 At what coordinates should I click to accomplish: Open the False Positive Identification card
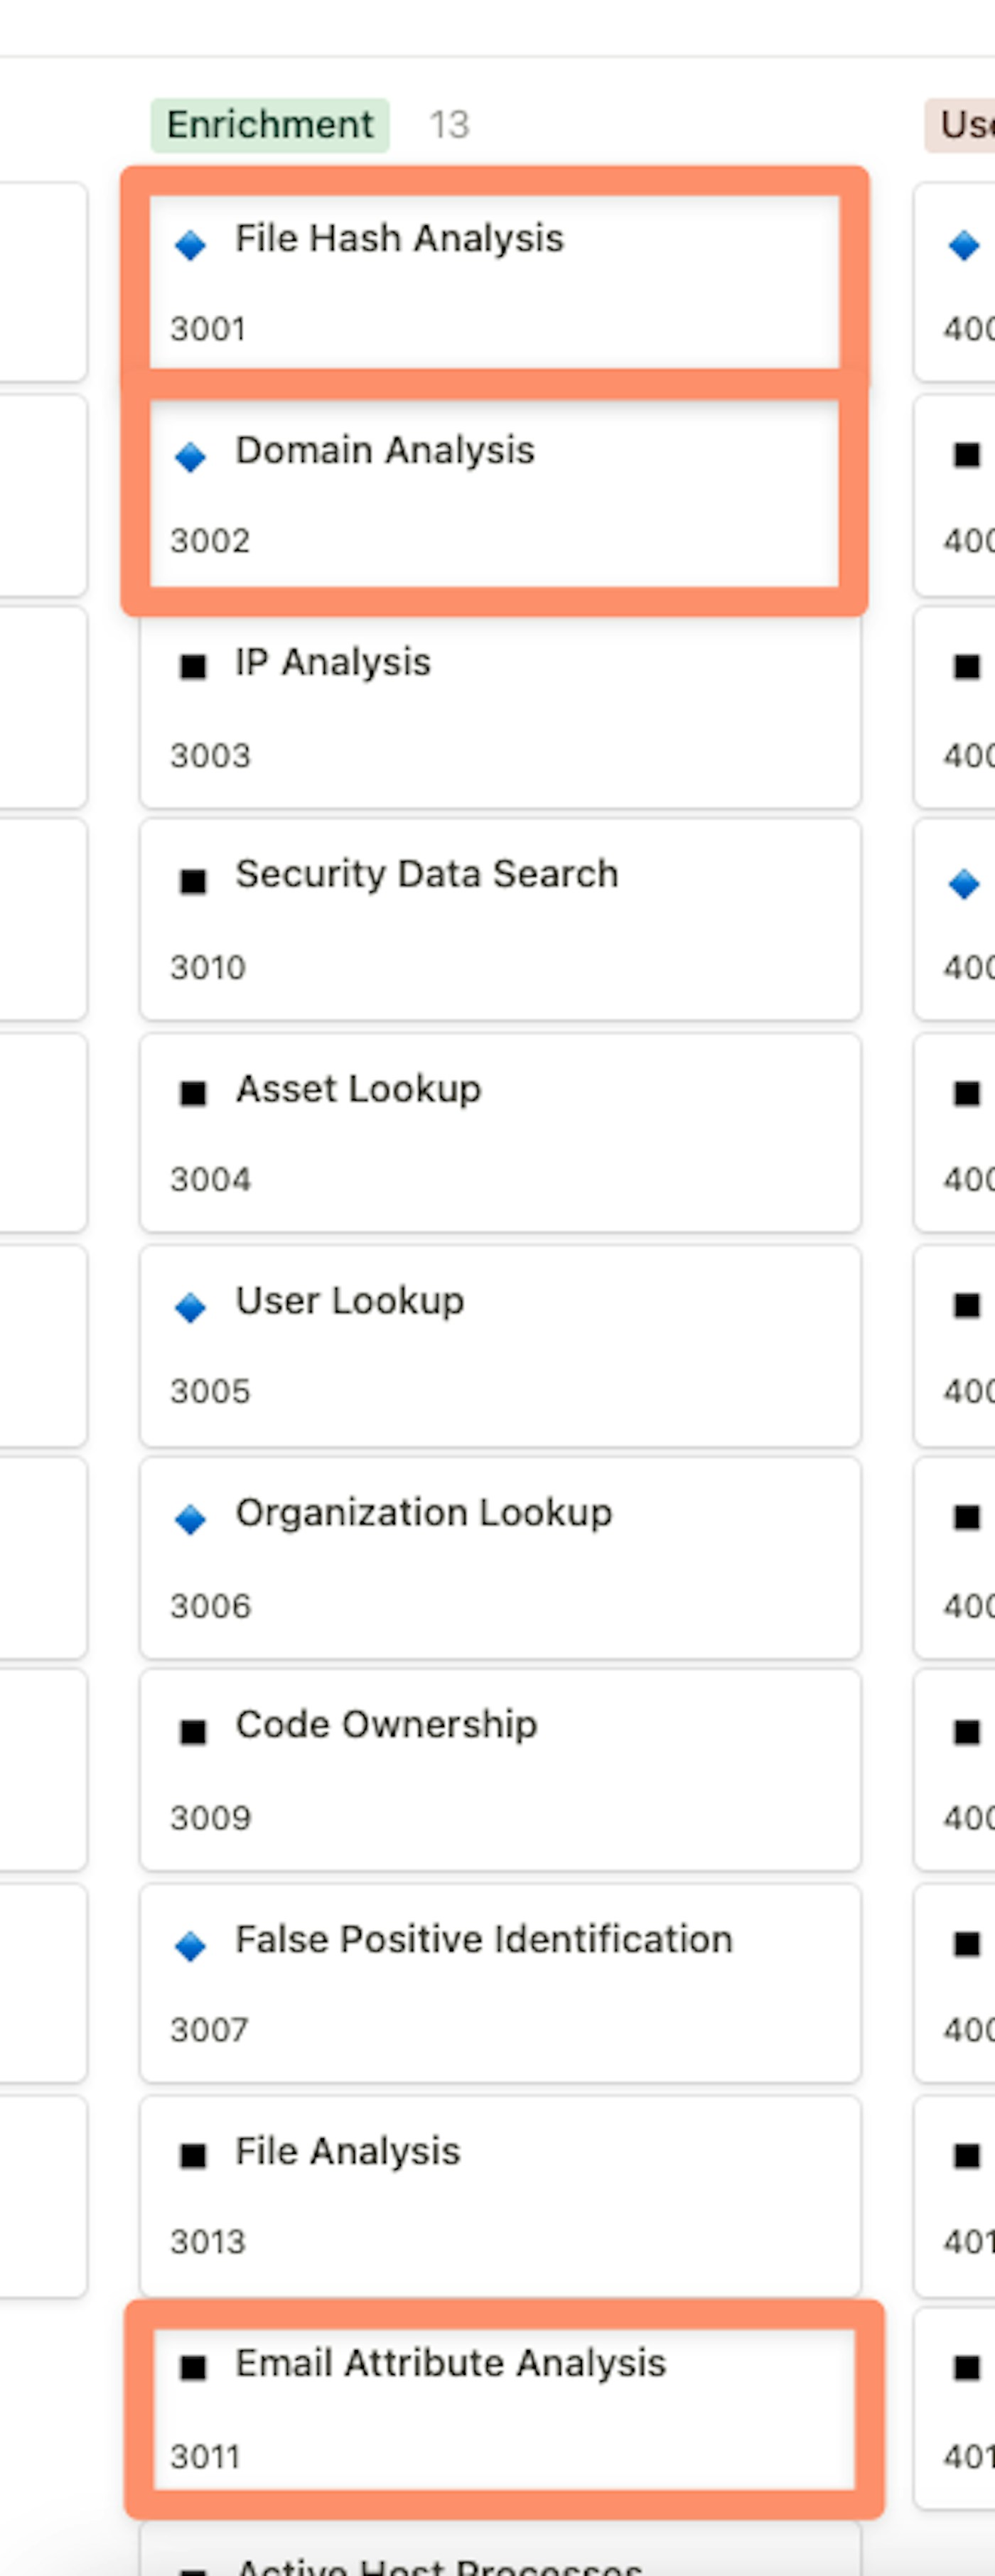click(500, 1984)
